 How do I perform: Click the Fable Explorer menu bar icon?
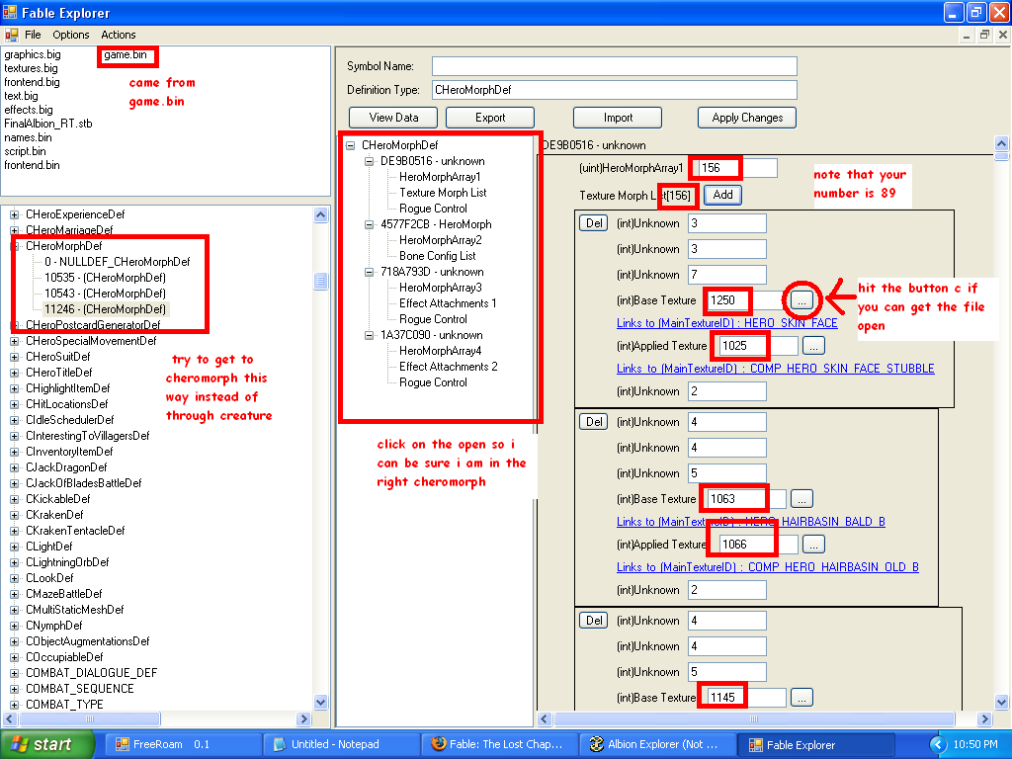(x=12, y=35)
